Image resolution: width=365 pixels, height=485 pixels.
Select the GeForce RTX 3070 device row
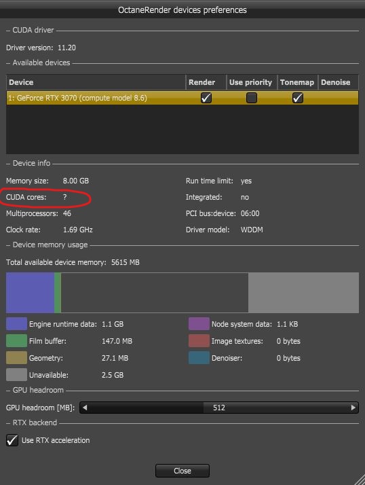pos(182,98)
